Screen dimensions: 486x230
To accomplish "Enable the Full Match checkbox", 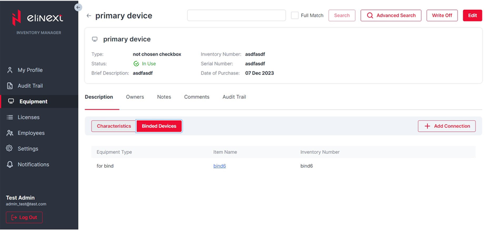I will pos(295,16).
